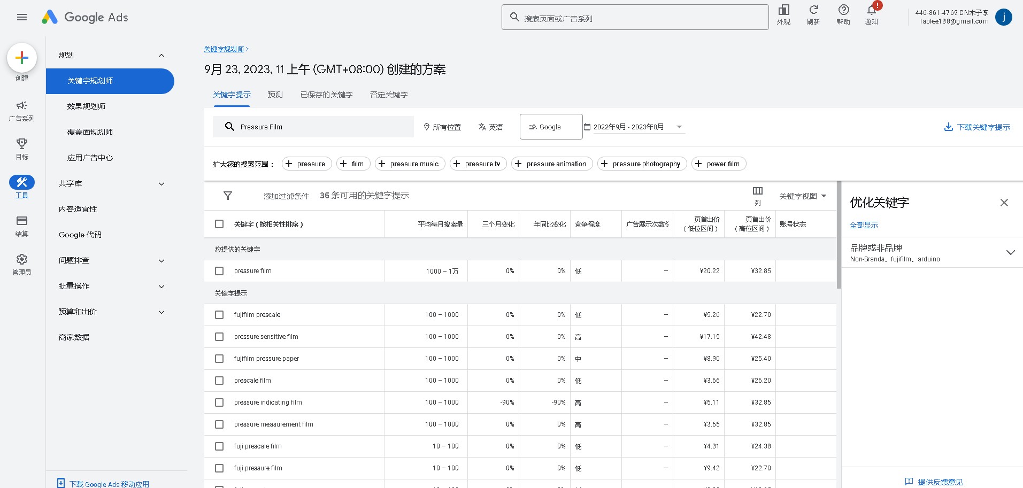Screen dimensions: 1023x488
Task: Open the Campaigns megaphone icon
Action: point(22,106)
